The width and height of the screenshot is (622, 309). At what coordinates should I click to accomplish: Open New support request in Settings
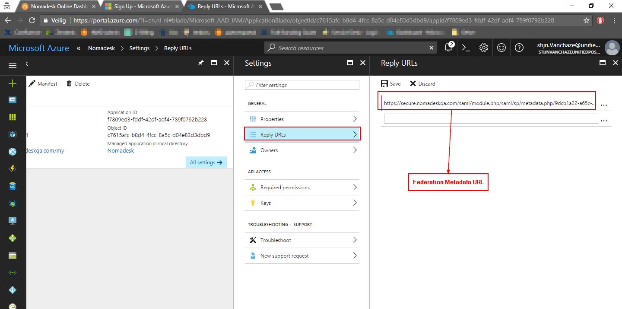coord(302,255)
